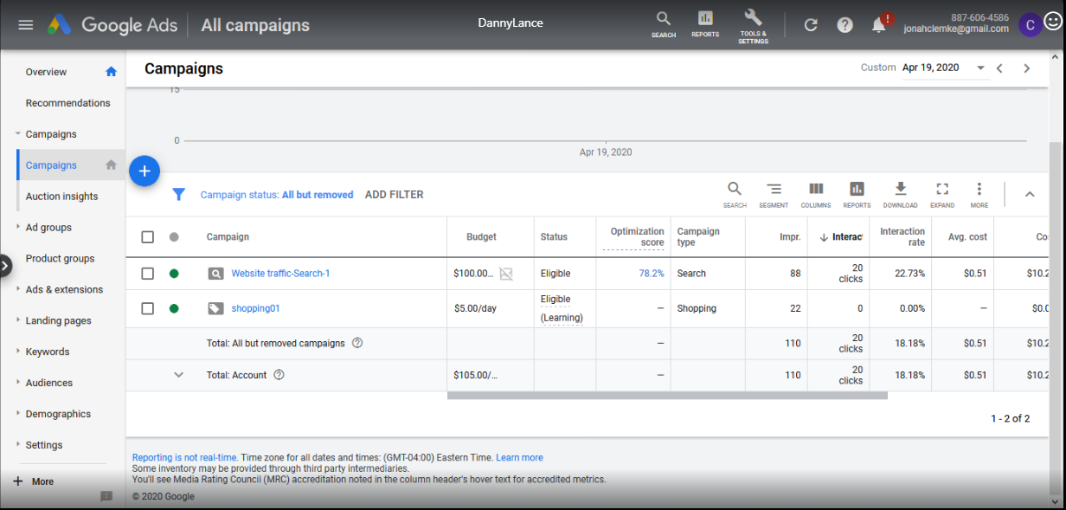Image resolution: width=1066 pixels, height=510 pixels.
Task: Toggle the select-all campaigns checkbox
Action: [148, 236]
